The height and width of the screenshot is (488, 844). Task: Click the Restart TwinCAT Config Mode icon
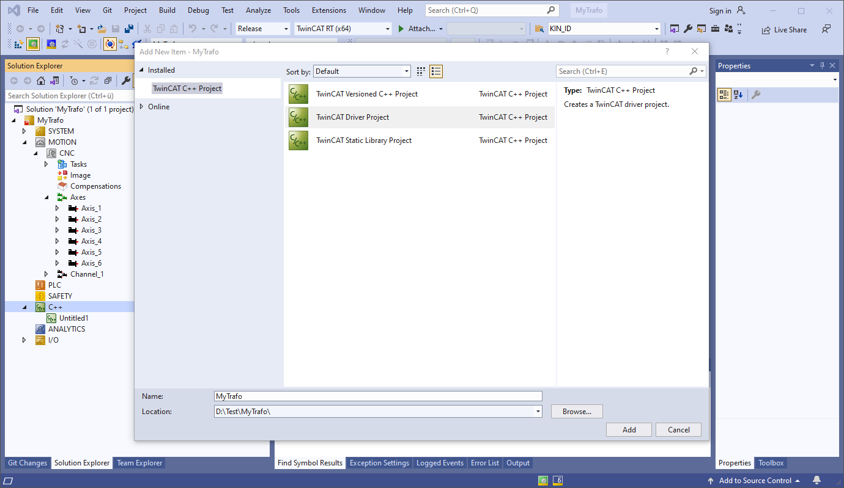(51, 44)
